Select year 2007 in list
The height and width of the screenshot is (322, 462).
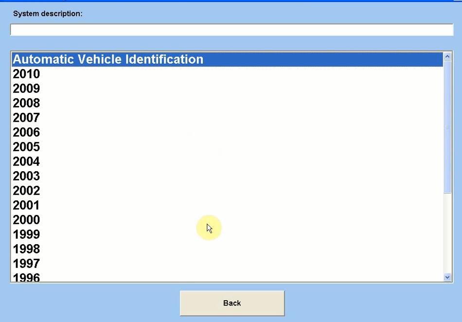pos(227,118)
